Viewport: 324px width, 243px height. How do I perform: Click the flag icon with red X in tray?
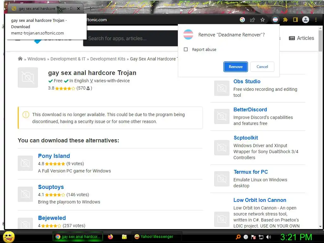coord(253,237)
